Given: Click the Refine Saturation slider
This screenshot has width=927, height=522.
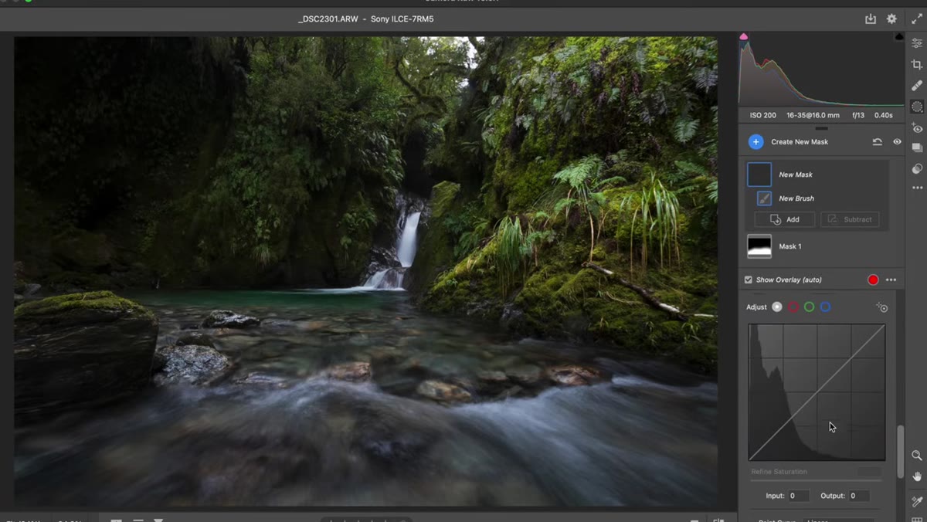Looking at the screenshot, I should click(816, 480).
